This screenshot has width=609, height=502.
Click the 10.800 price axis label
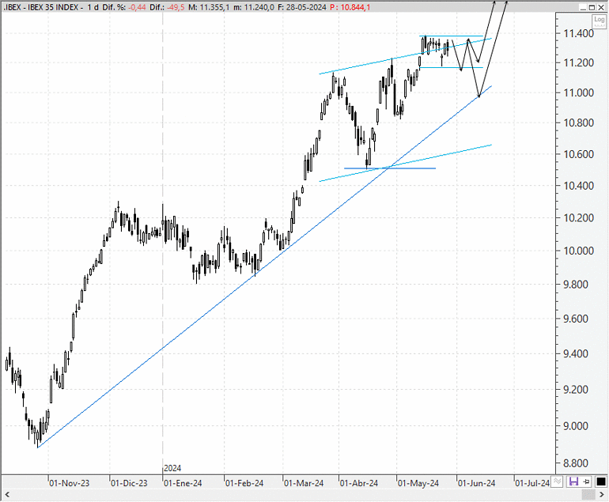click(579, 123)
